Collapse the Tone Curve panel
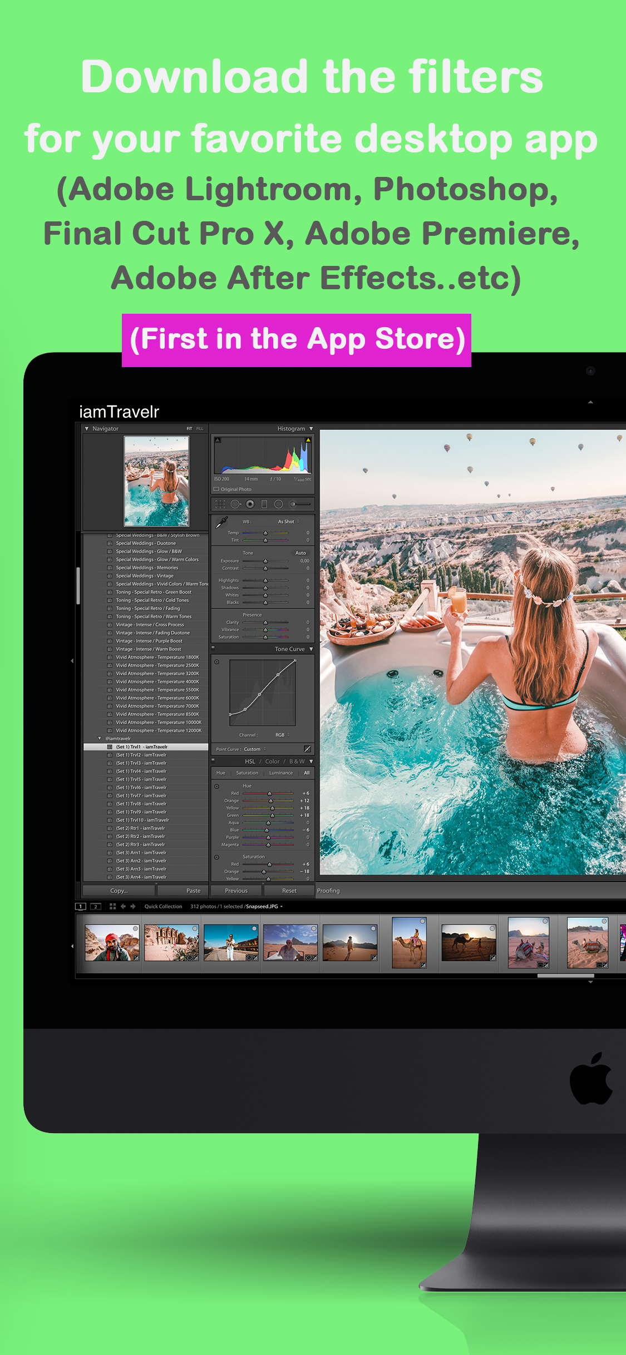 (x=311, y=649)
